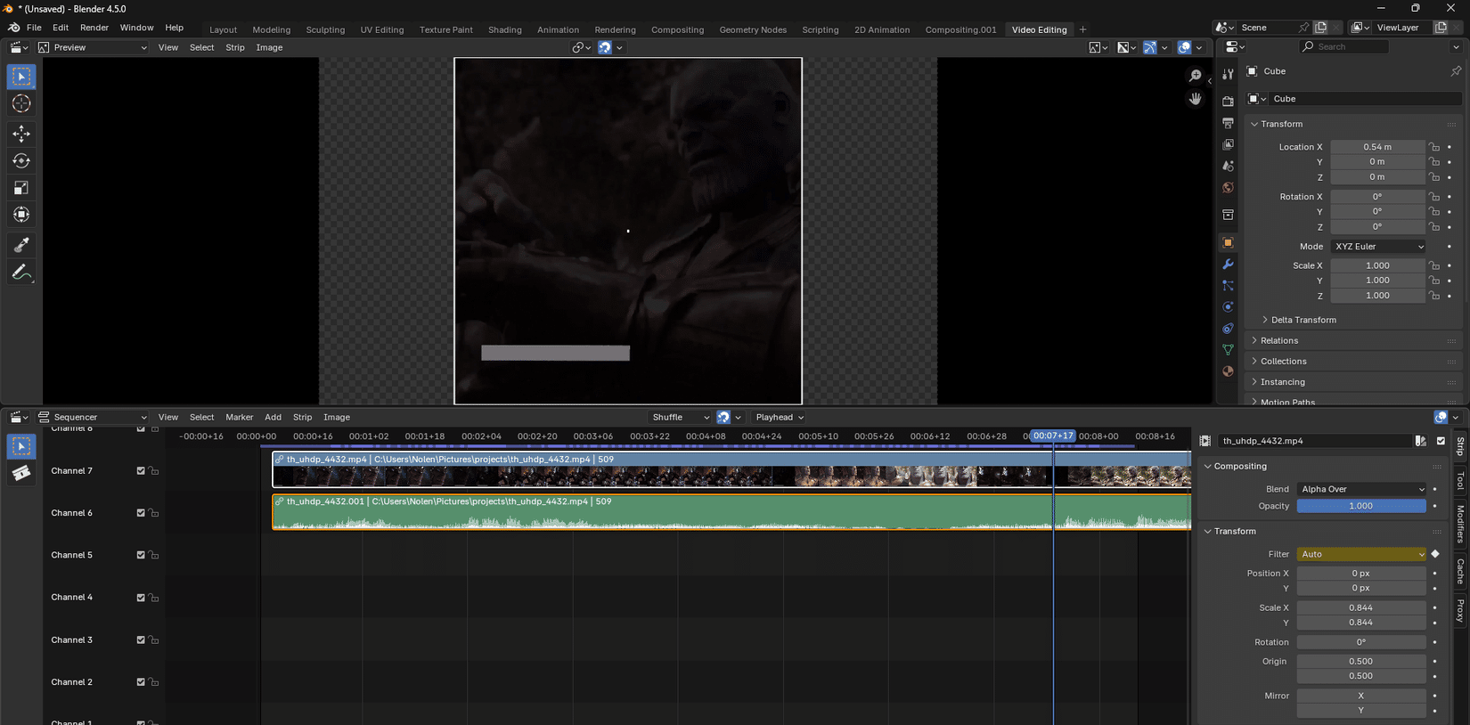
Task: Switch to the Compositing workspace tab
Action: point(677,30)
